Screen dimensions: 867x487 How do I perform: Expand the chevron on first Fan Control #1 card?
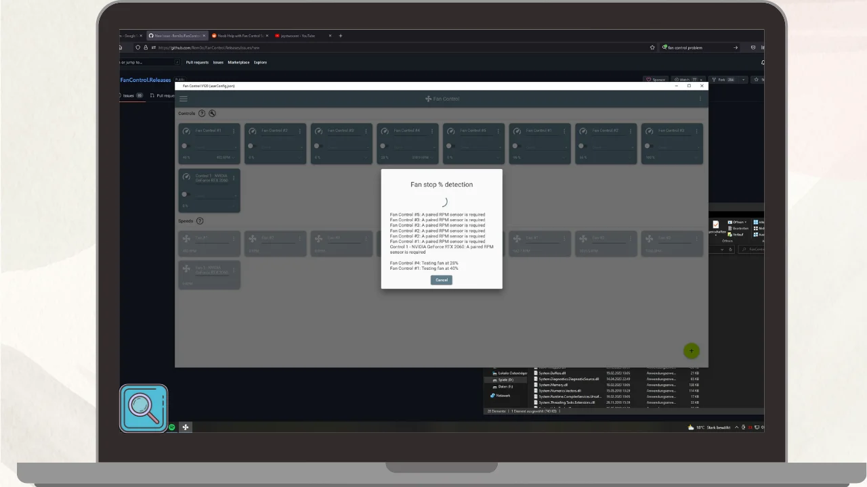click(x=234, y=158)
